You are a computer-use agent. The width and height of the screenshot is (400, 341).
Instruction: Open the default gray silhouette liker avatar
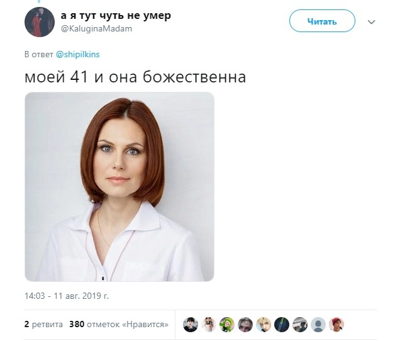(x=318, y=325)
